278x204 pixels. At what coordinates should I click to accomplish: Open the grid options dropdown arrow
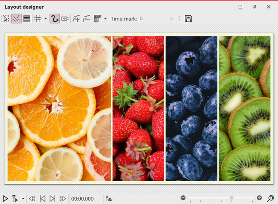45,19
